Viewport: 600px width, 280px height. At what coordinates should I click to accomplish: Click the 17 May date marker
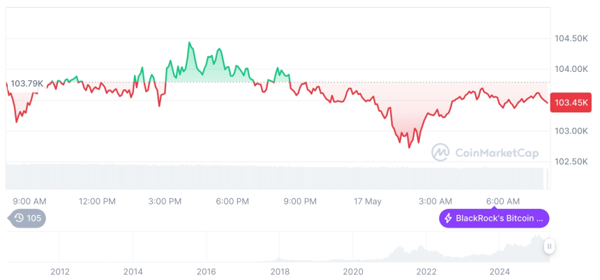[x=367, y=201]
